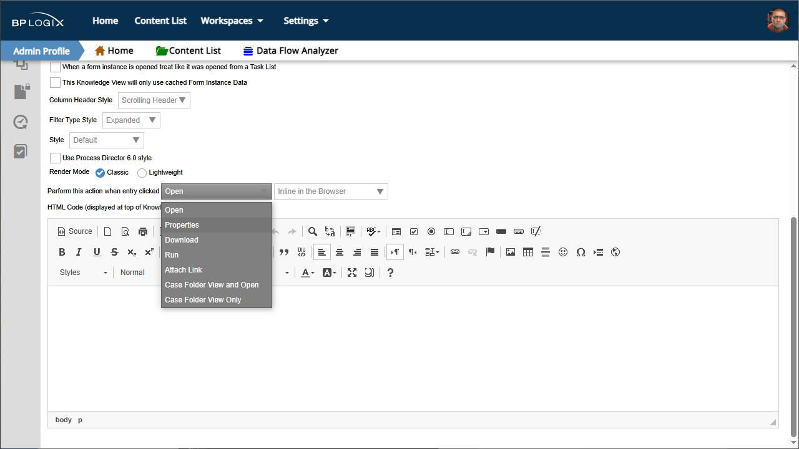Toggle Bold formatting
The height and width of the screenshot is (449, 799).
click(62, 253)
